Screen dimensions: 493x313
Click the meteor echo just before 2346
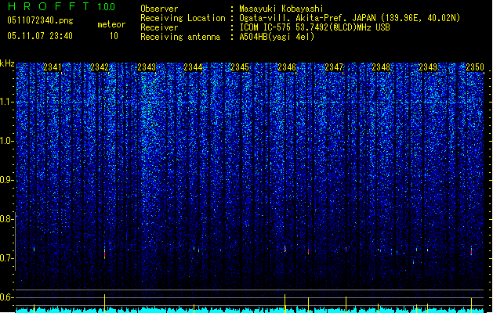click(x=285, y=249)
